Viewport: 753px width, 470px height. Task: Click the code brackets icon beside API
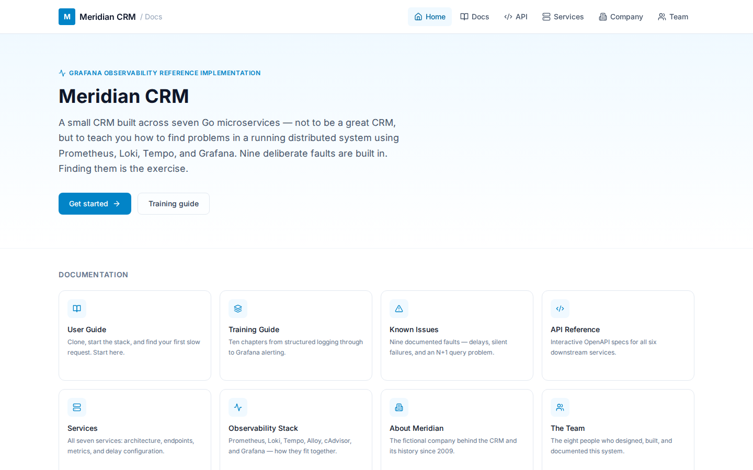[508, 17]
